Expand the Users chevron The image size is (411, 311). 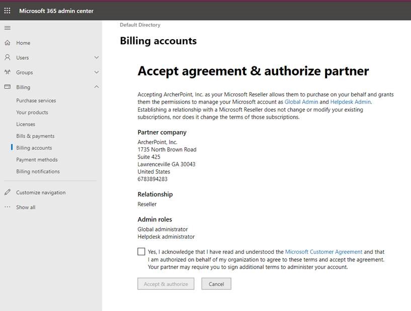(97, 57)
